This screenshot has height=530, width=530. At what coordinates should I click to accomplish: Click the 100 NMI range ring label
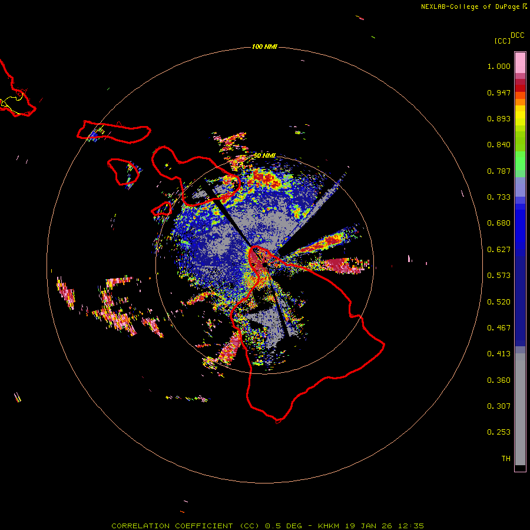264,47
